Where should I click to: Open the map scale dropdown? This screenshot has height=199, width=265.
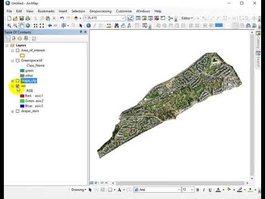pyautogui.click(x=123, y=18)
